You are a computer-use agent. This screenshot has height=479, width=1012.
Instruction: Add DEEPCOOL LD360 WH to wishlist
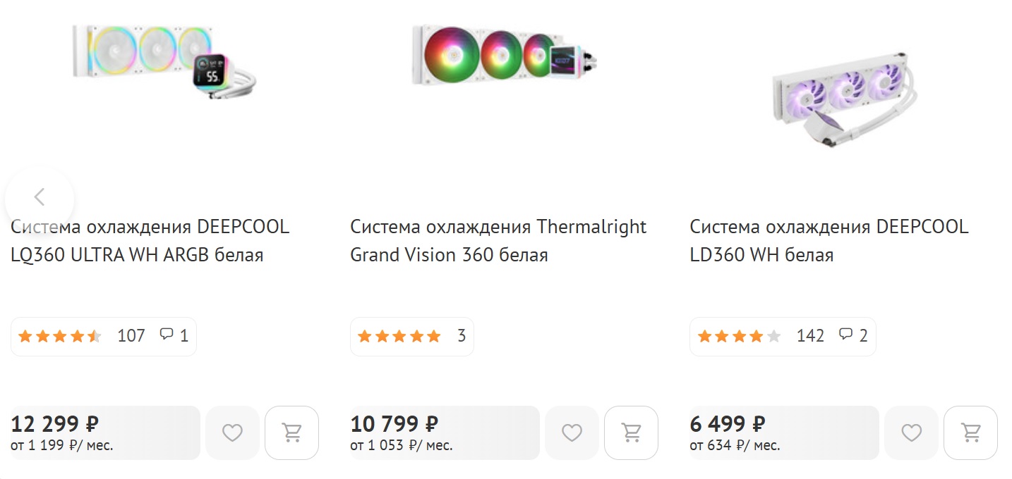click(x=912, y=433)
